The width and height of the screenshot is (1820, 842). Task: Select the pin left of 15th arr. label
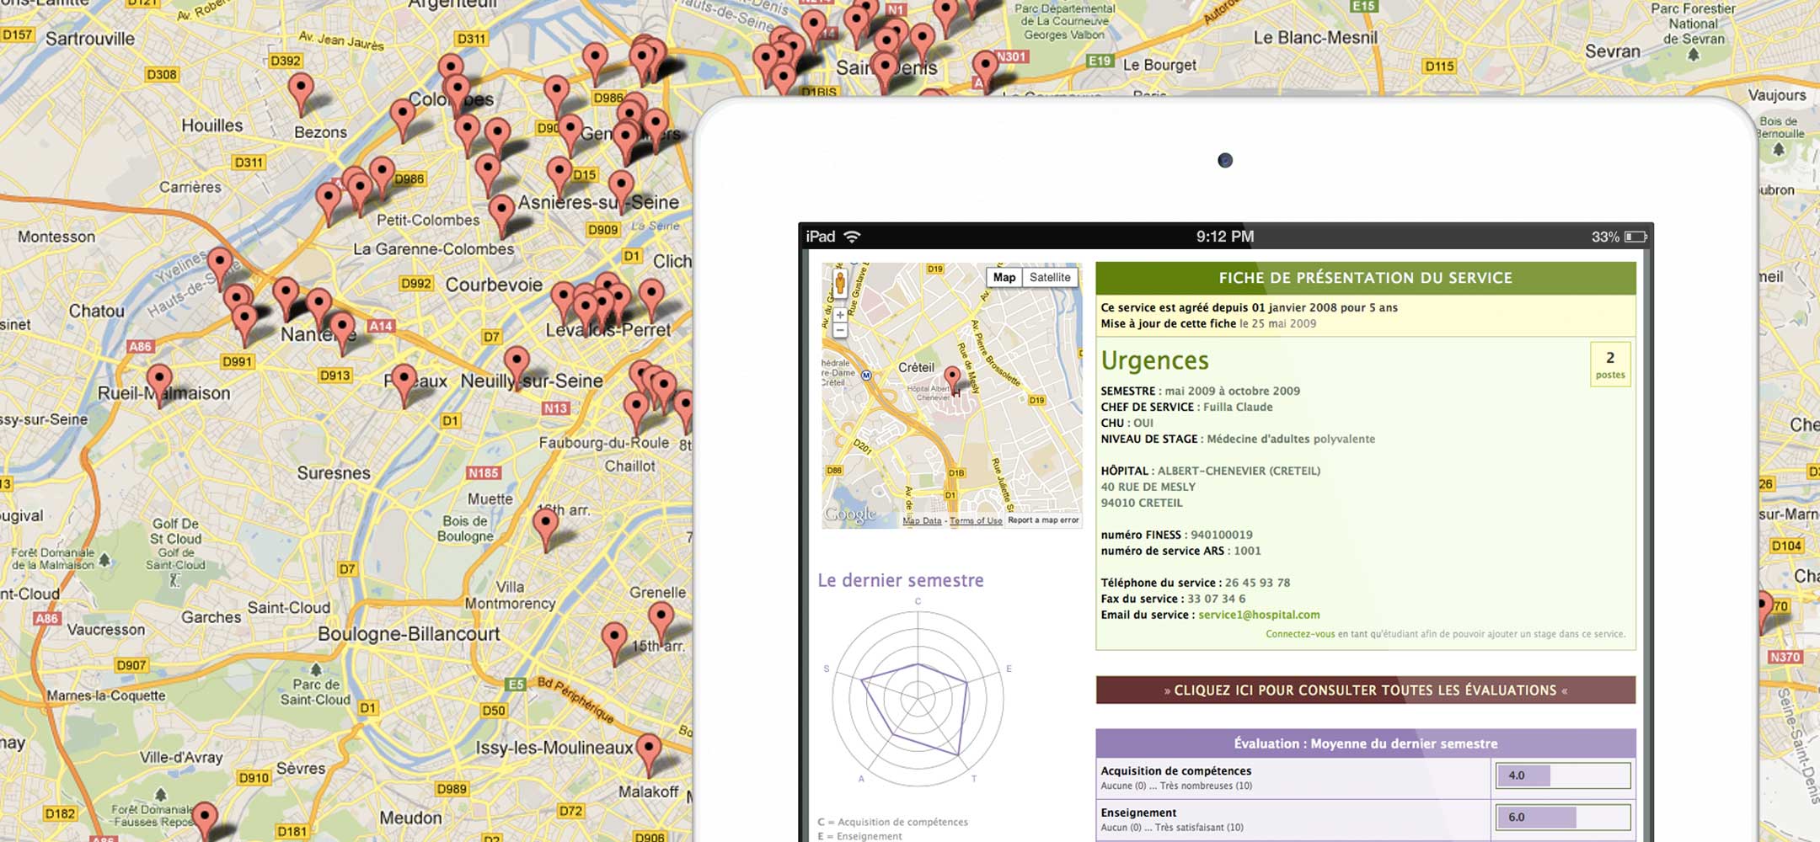tap(614, 644)
